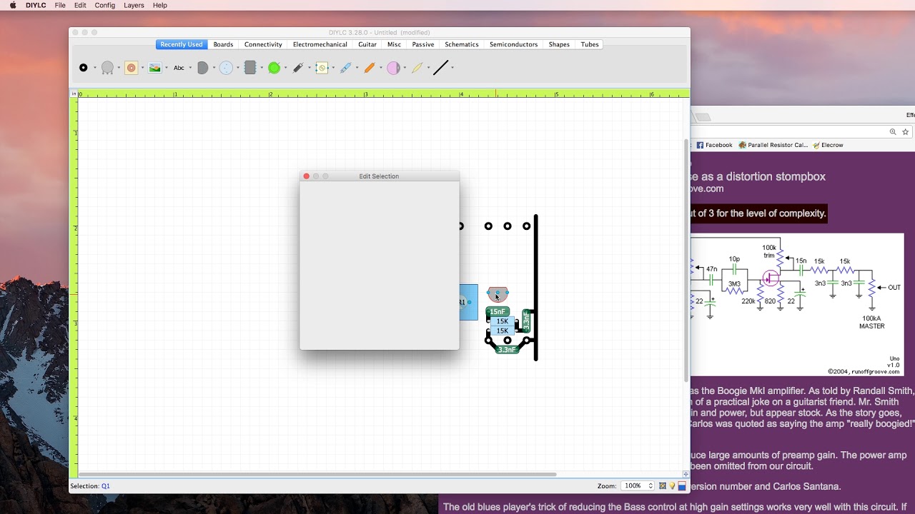Screen dimensions: 915x514
Task: Open the Edit menu
Action: point(80,5)
